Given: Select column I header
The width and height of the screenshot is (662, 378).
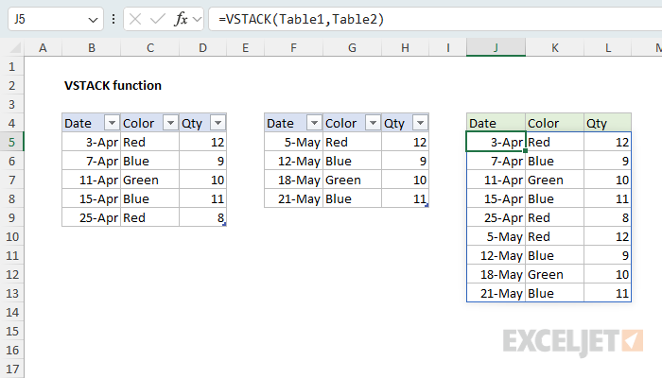Looking at the screenshot, I should click(447, 47).
